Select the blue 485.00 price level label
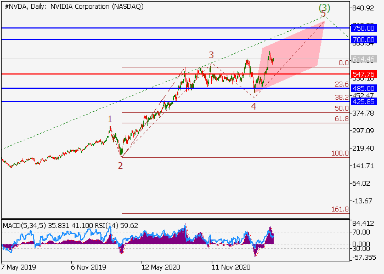Screen dimensions: 384x274 coord(364,88)
